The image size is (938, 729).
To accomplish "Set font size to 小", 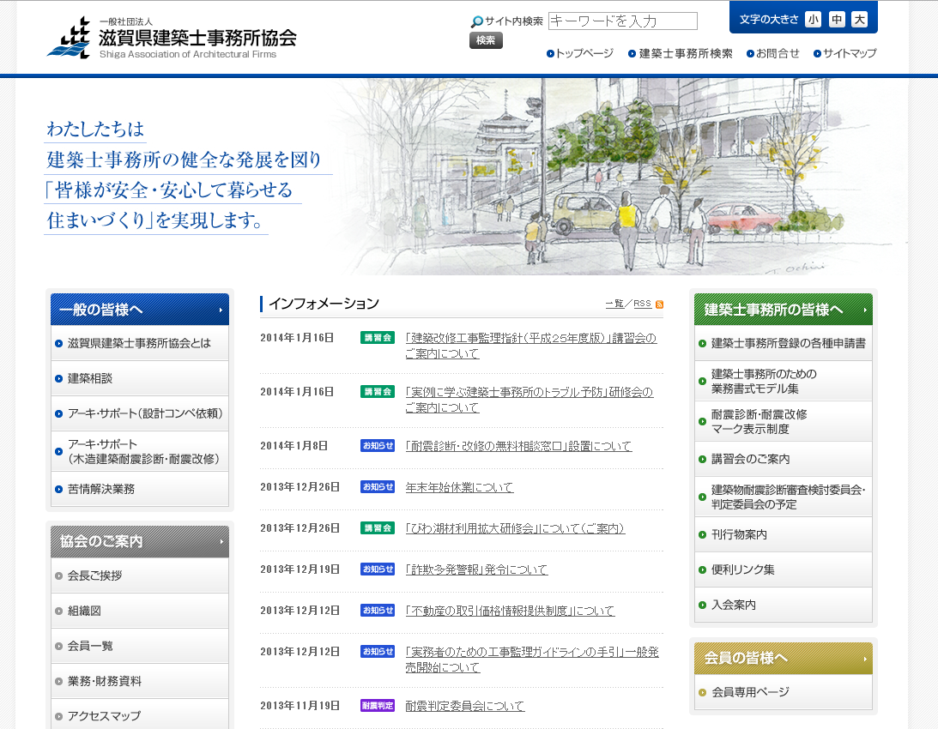I will tap(813, 19).
